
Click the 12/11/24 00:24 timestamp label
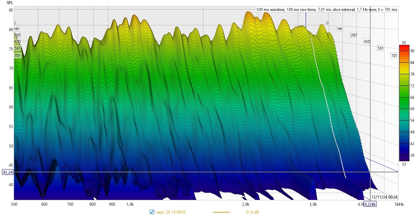[385, 197]
